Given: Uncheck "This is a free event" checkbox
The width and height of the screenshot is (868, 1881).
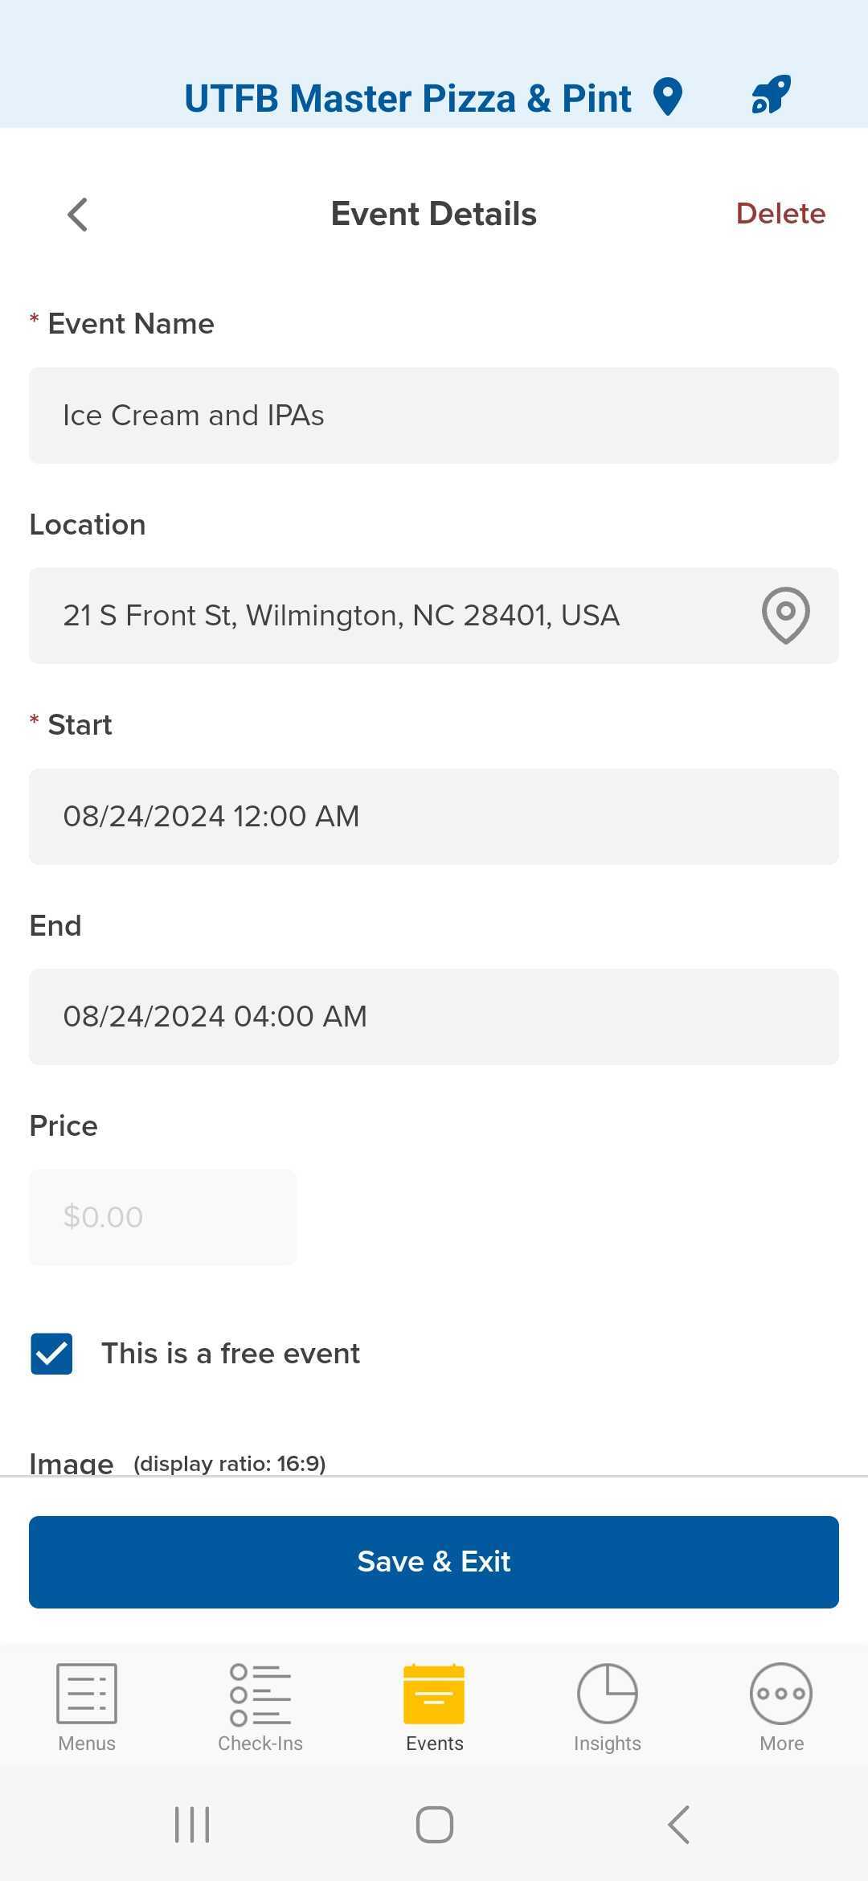Looking at the screenshot, I should 51,1354.
